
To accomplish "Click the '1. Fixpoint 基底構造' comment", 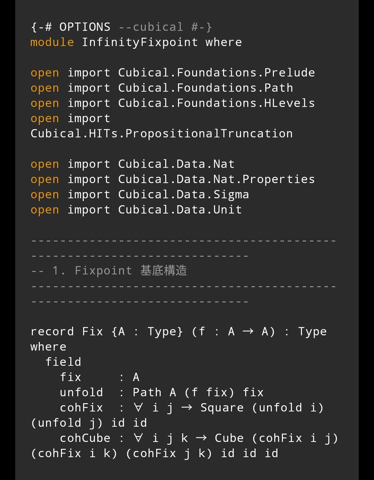I will pos(119,271).
